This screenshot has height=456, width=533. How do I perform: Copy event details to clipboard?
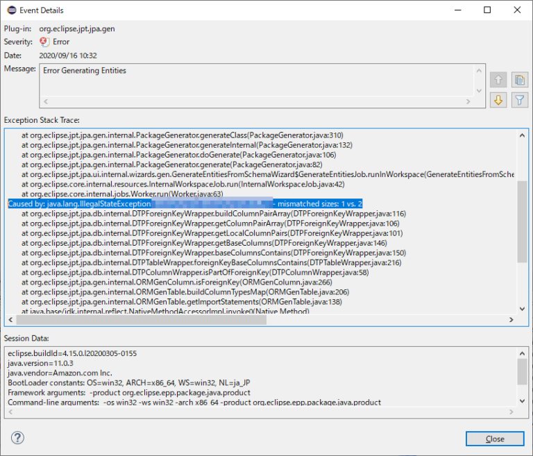(519, 80)
